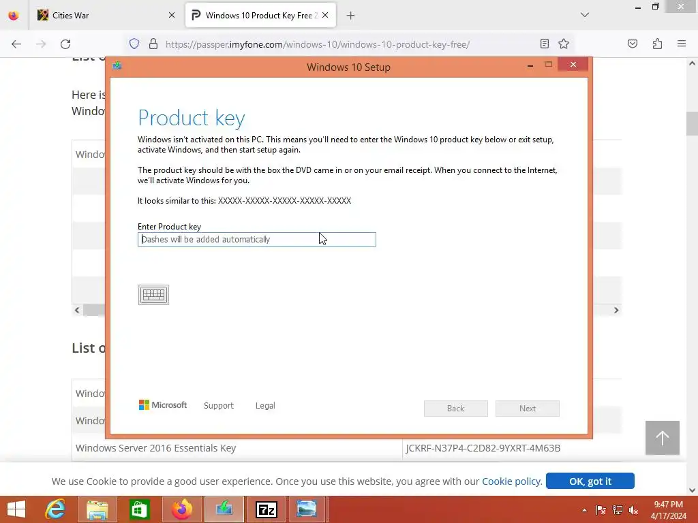Go back in Firefox
This screenshot has width=698, height=523.
(x=16, y=44)
